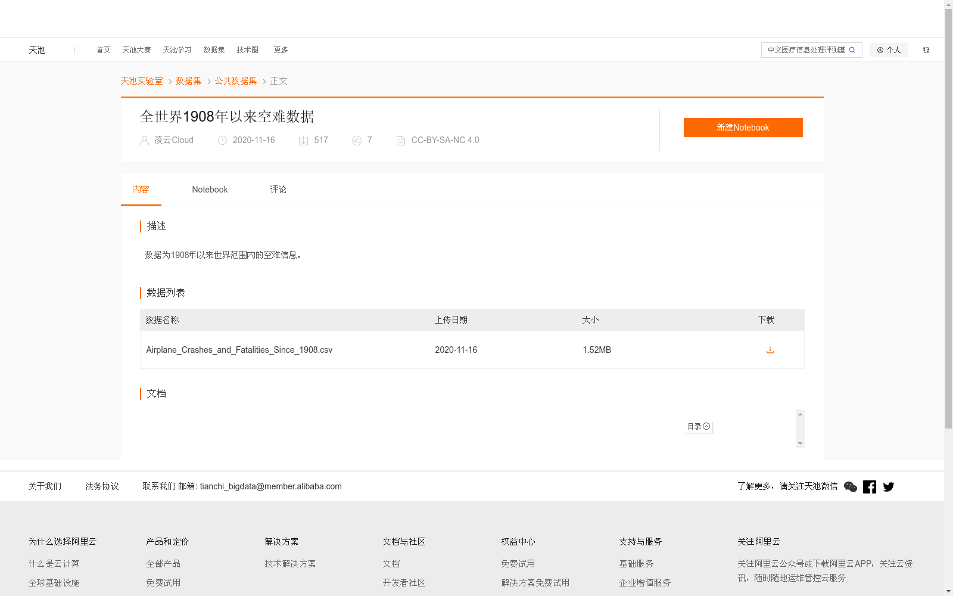Viewport: 953px width, 596px height.
Task: Go to 公共数据集 breadcrumb link
Action: click(236, 81)
